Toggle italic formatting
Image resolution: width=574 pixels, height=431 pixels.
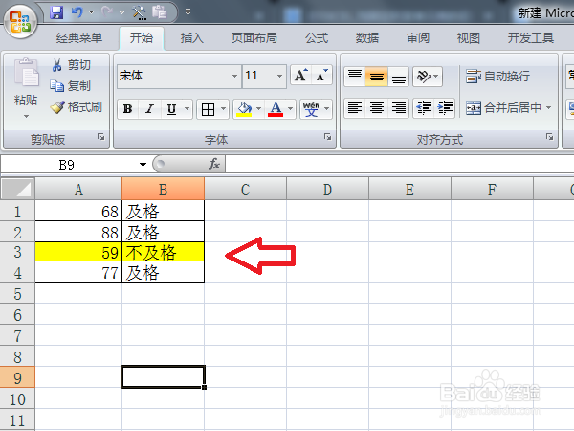click(149, 109)
